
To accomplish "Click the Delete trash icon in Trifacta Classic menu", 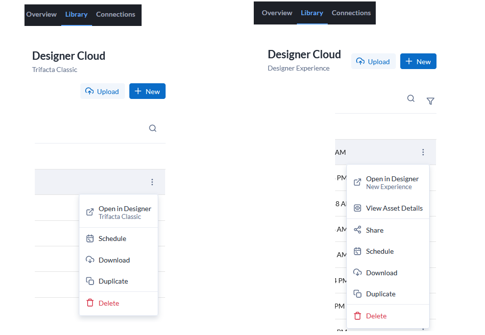I will (91, 303).
